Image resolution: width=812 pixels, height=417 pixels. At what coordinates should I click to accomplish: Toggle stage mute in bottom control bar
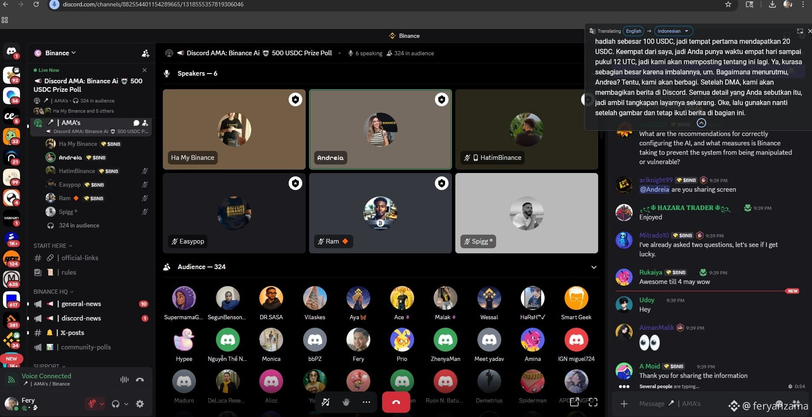[326, 402]
